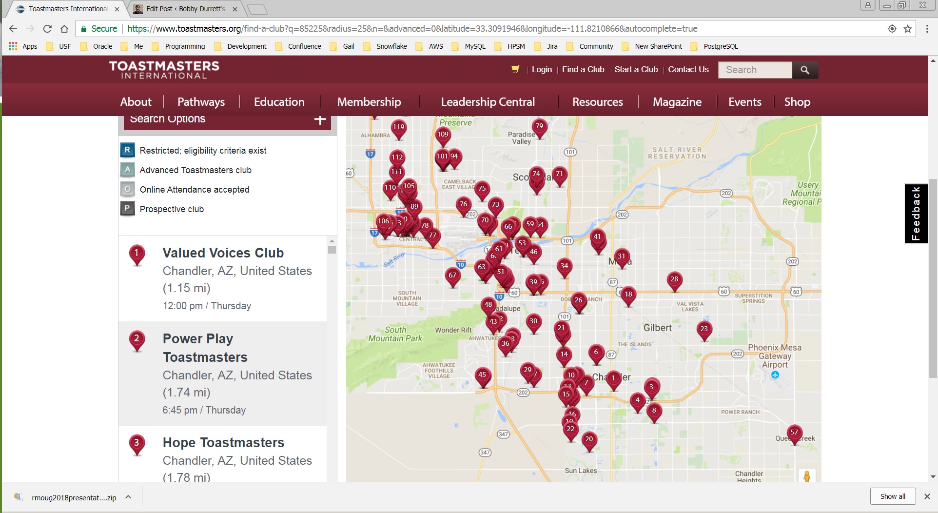The image size is (938, 513).
Task: Click the browser address bar URL
Action: 412,29
